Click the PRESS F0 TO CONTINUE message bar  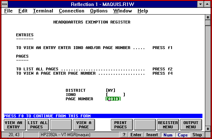click(103, 116)
